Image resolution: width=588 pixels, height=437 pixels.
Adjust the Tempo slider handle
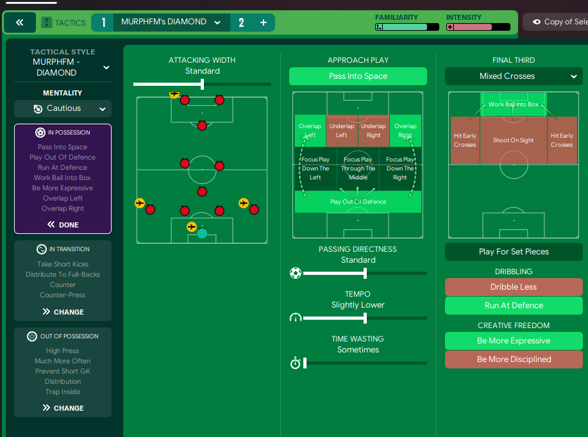(x=365, y=318)
